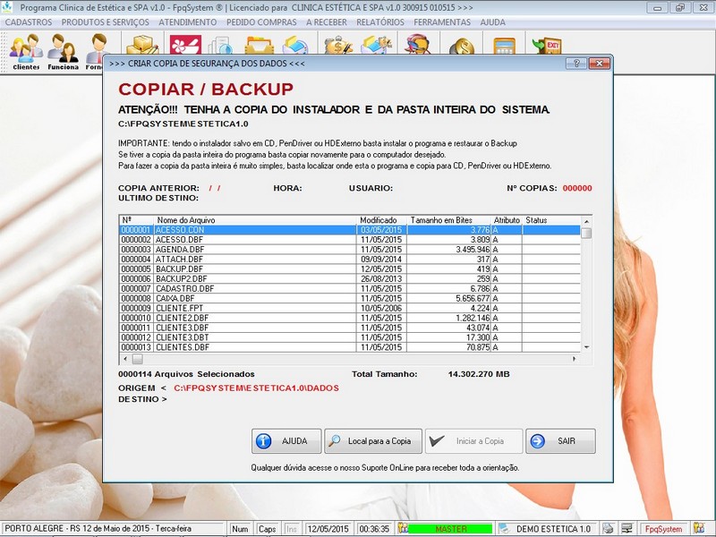
Task: Click the printer toolbar icon after the tray
Action: [x=294, y=46]
